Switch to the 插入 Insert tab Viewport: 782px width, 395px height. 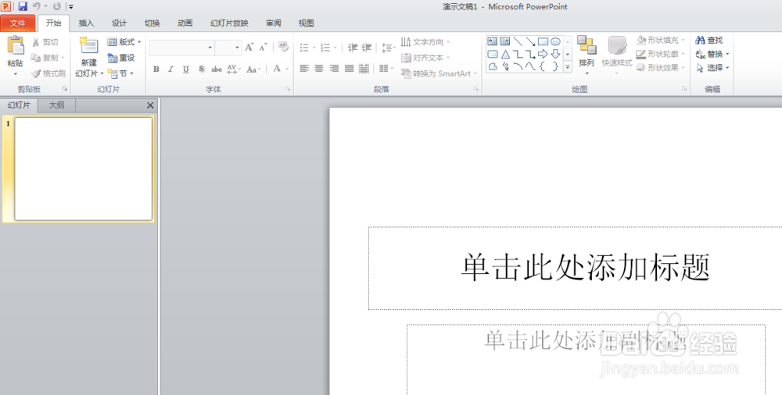(x=86, y=23)
